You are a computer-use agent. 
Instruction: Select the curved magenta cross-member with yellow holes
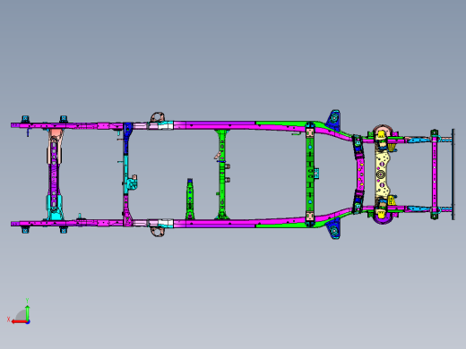click(x=360, y=174)
